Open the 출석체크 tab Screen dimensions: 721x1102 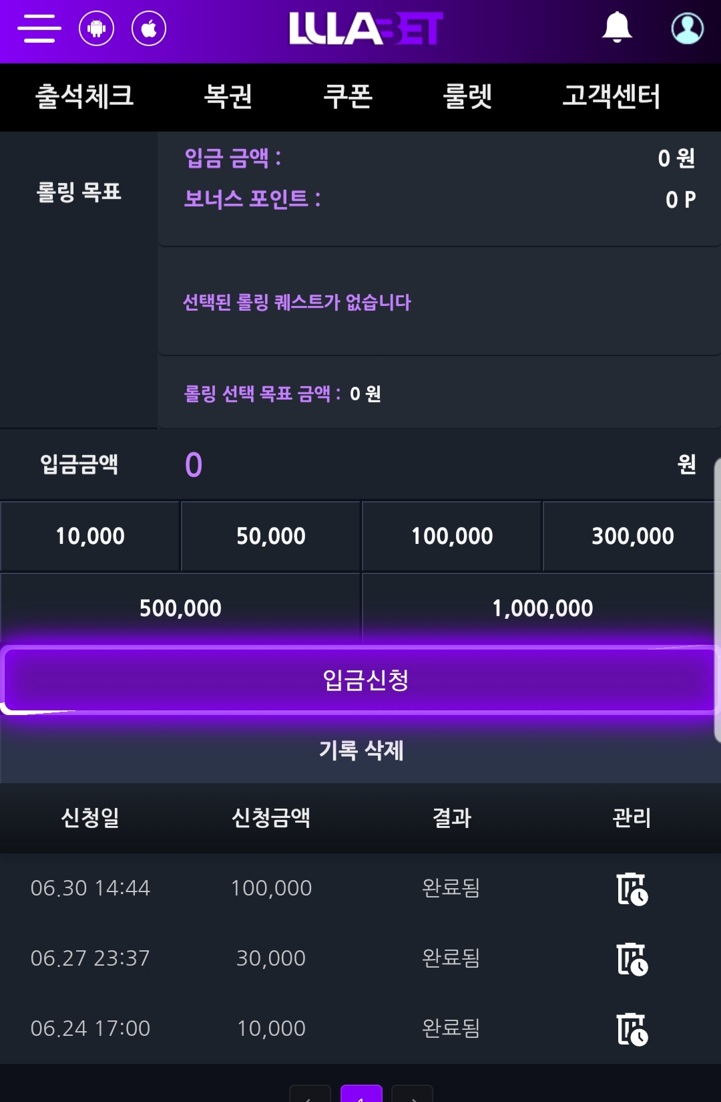(85, 96)
